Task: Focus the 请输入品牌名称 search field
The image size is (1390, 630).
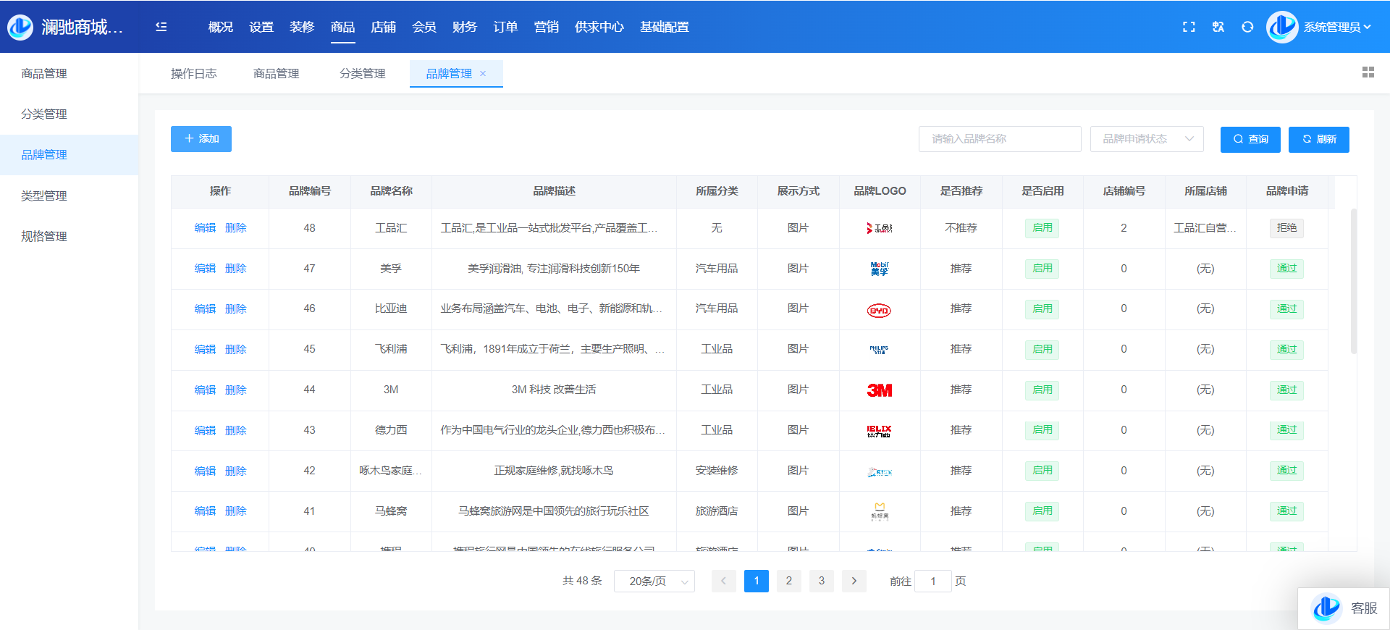Action: (999, 139)
